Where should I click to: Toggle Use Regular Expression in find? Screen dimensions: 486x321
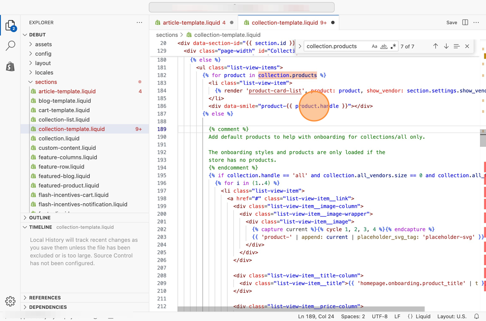point(393,46)
